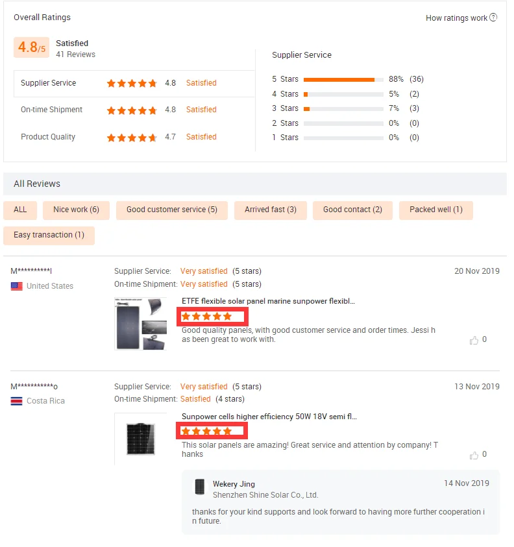Screen dimensions: 514x547
Task: Open the 50W solar panel thumbnail
Action: click(x=141, y=439)
